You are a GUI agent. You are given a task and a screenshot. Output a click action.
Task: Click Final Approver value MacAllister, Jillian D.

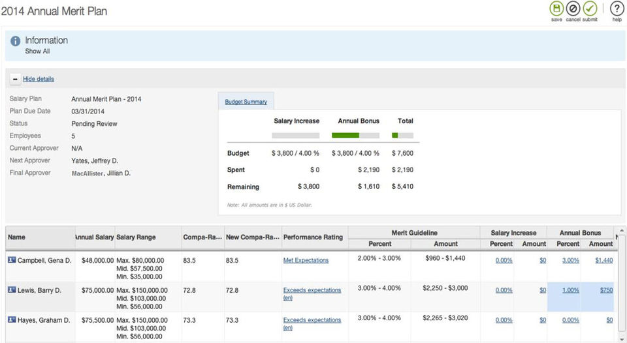click(x=101, y=173)
